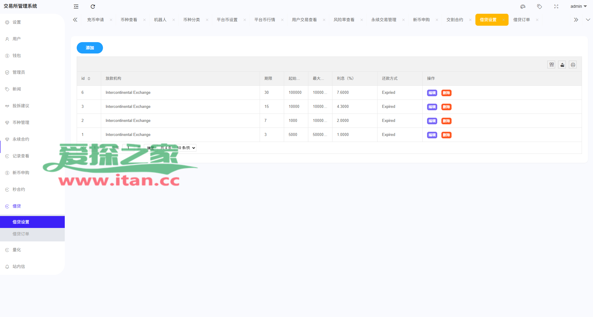Click the tag icon in header
The image size is (593, 317).
click(539, 7)
